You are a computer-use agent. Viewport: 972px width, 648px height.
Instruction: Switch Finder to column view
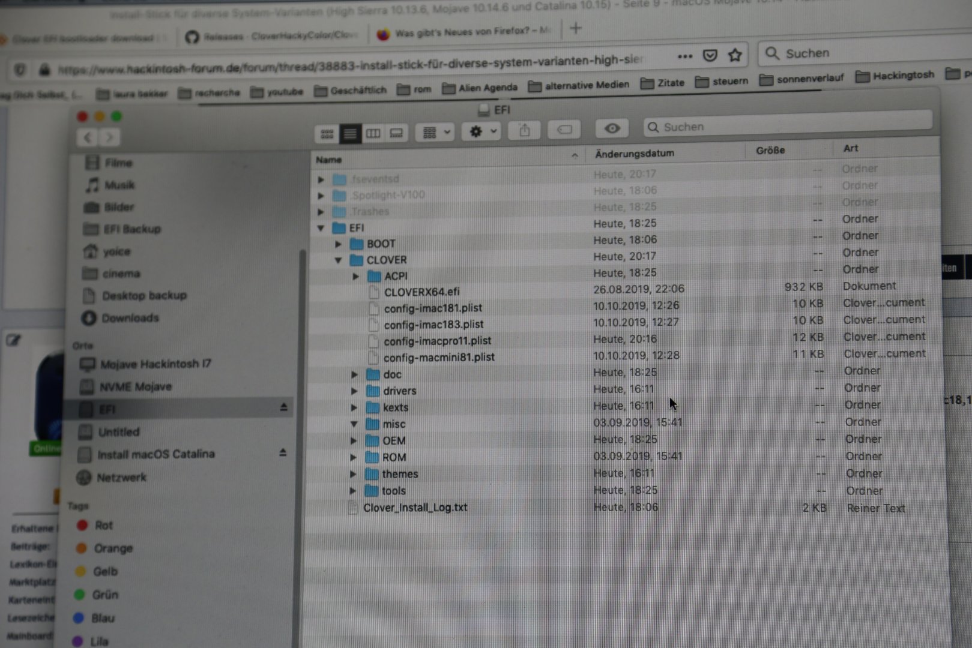click(373, 133)
